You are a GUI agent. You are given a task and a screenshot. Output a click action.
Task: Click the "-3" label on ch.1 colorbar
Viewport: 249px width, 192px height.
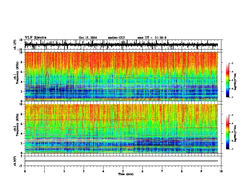pos(232,63)
